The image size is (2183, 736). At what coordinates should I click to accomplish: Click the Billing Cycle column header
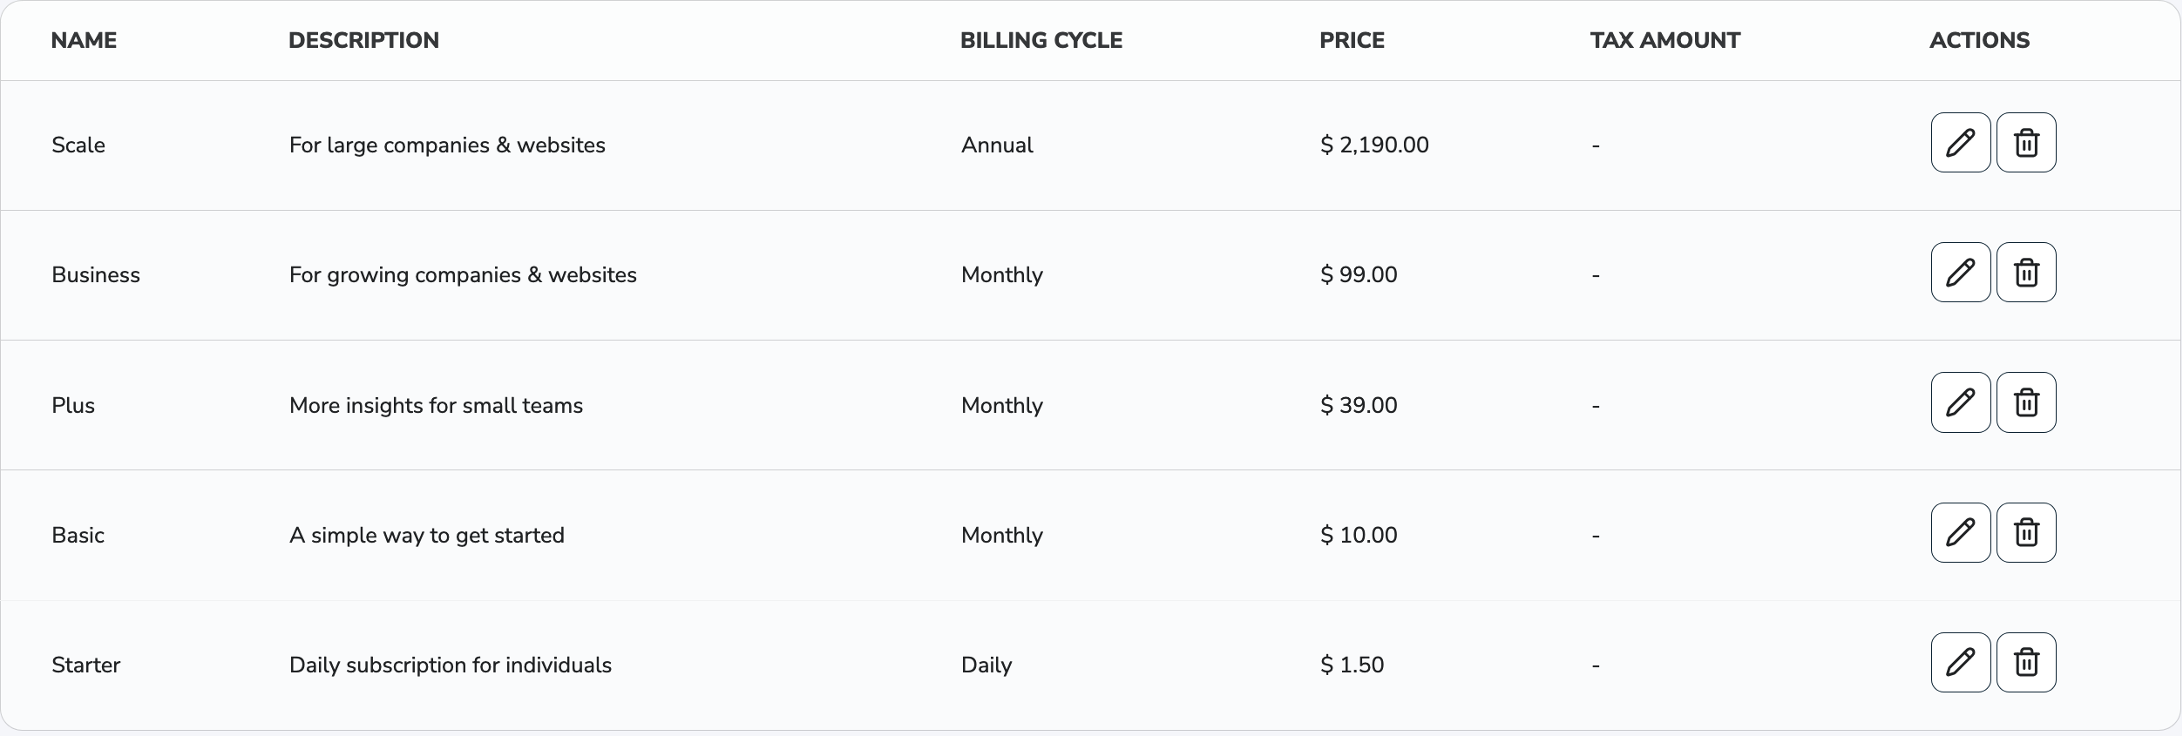[x=1041, y=40]
